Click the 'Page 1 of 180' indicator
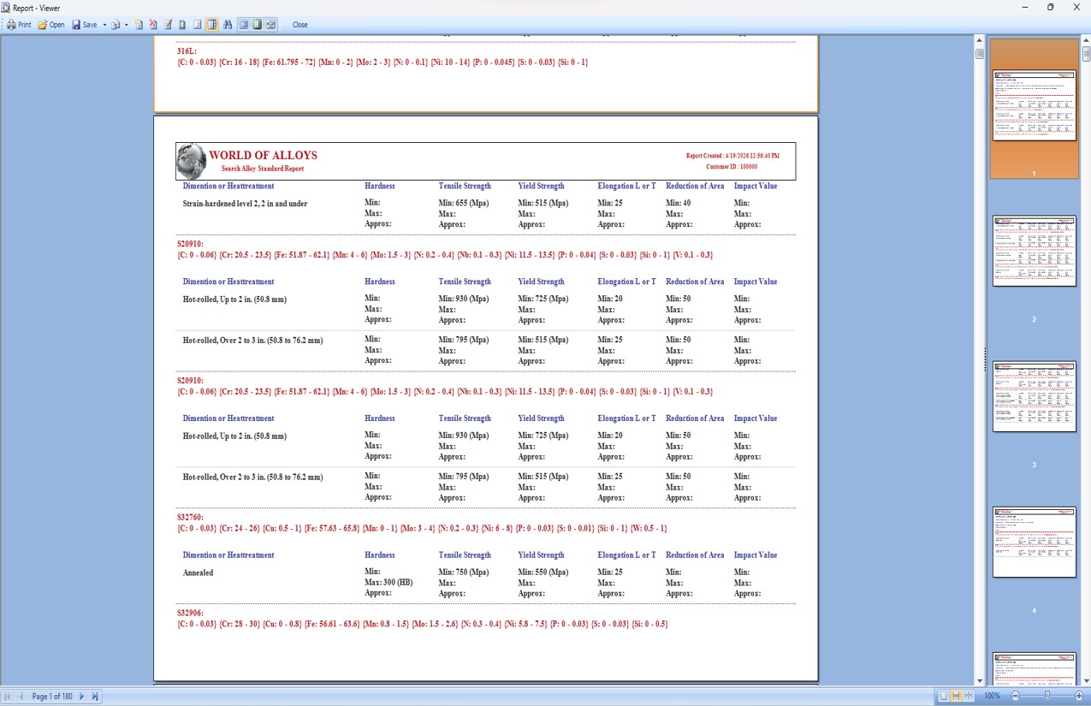The width and height of the screenshot is (1091, 706). [x=52, y=697]
